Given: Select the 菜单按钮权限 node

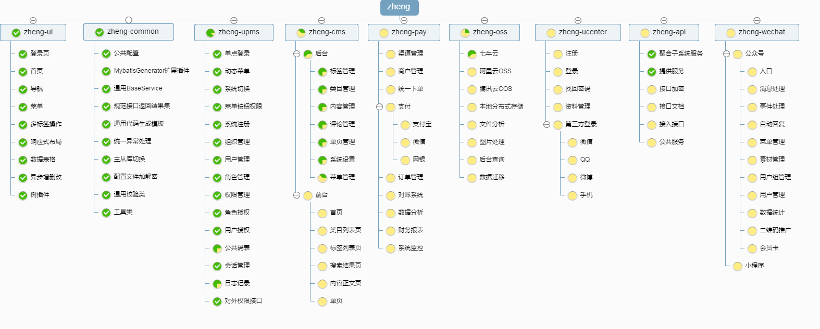Looking at the screenshot, I should pos(243,107).
